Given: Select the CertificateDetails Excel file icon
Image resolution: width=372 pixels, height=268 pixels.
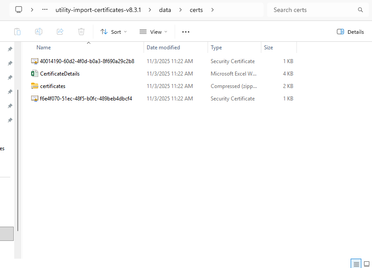Looking at the screenshot, I should (x=35, y=74).
